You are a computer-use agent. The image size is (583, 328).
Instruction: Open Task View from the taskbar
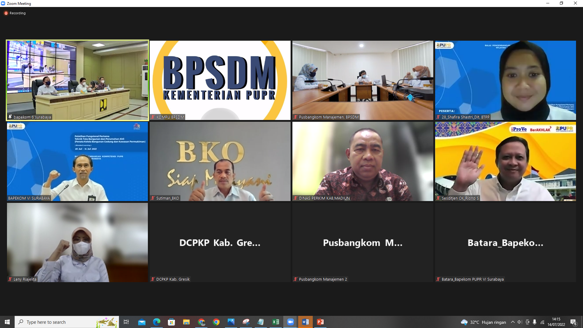[126, 322]
